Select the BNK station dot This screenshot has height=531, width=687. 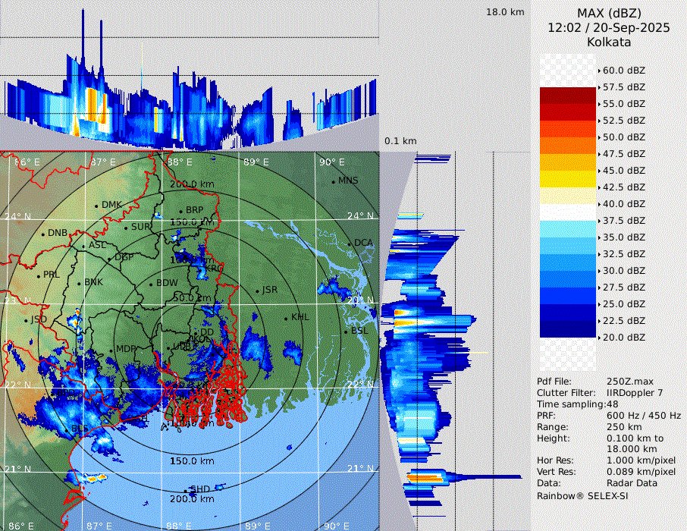coord(80,282)
